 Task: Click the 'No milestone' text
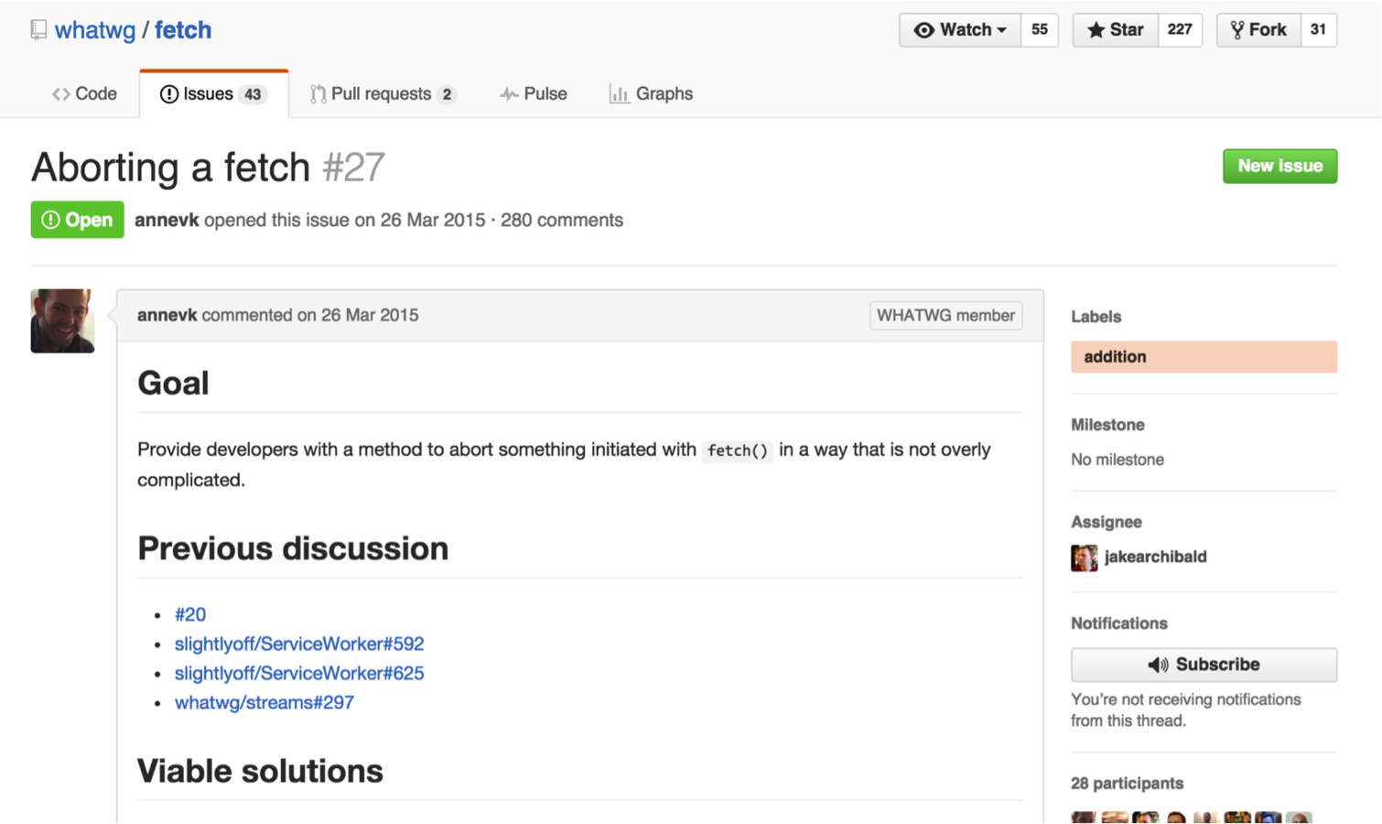point(1117,460)
